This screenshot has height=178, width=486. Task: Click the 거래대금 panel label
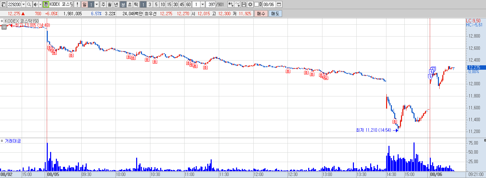(13, 141)
